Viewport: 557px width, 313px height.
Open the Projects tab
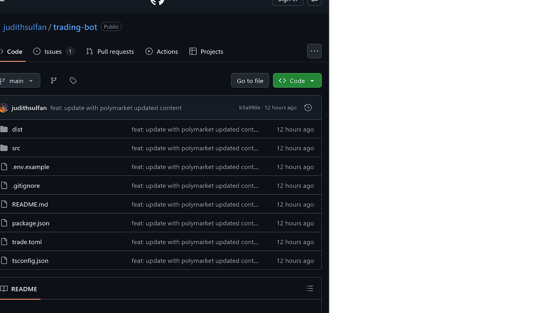[x=206, y=51]
